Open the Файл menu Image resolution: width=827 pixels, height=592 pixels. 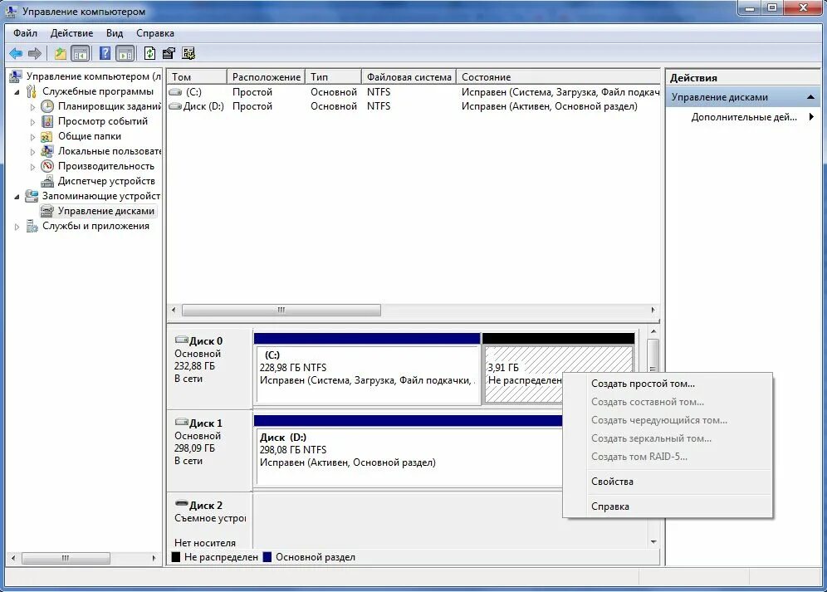pos(25,33)
